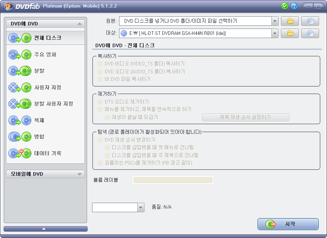The image size is (327, 238).
Task: Toggle 디스크를 삽입했을 때 첫 메뉴로 건너뜀
Action: [107, 148]
